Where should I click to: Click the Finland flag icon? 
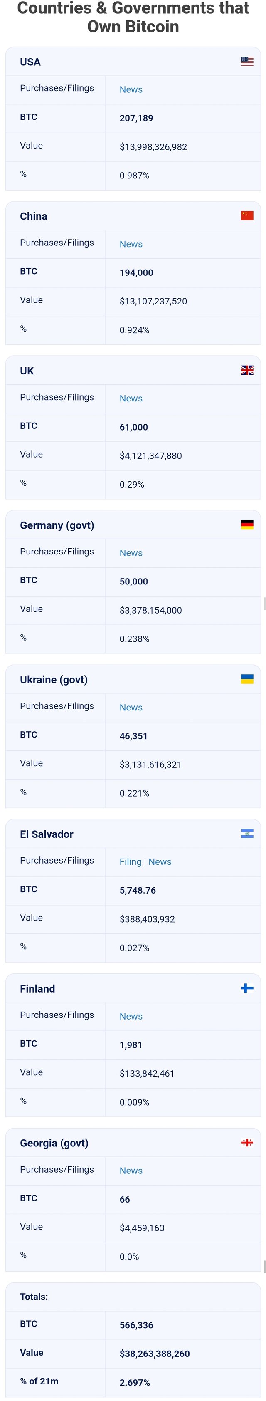247,988
